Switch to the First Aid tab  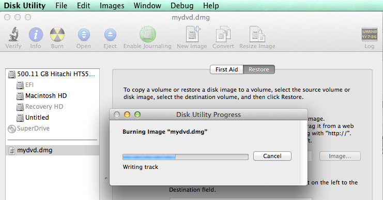(x=227, y=69)
